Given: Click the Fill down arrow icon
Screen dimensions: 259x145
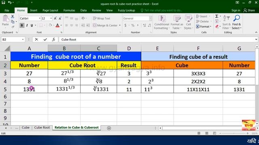Looking at the screenshot, I should 217,21.
